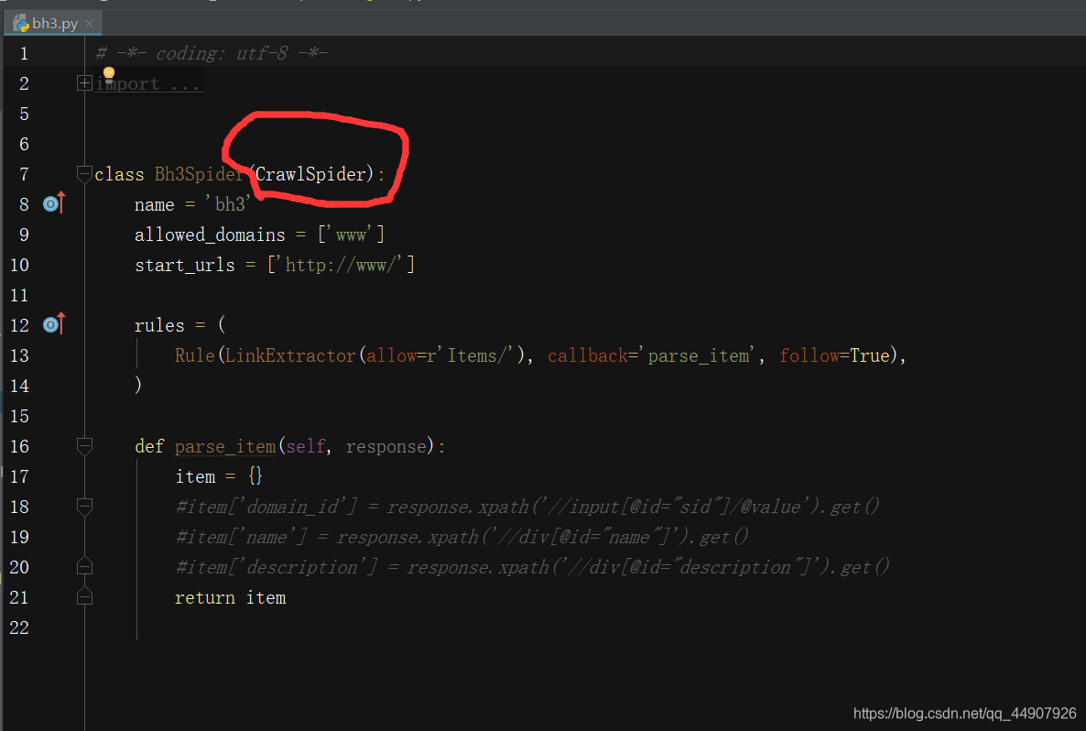Click override gutter icon beside rules line

(54, 324)
